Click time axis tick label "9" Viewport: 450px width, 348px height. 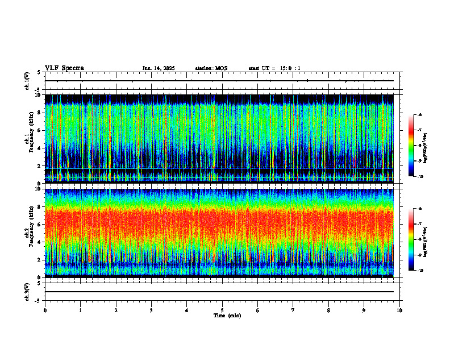pyautogui.click(x=364, y=310)
